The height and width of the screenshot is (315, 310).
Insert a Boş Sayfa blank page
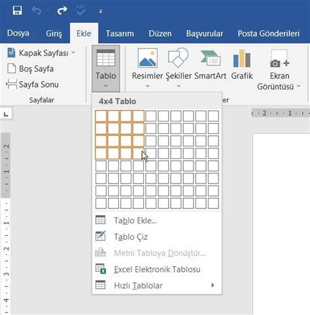(31, 69)
